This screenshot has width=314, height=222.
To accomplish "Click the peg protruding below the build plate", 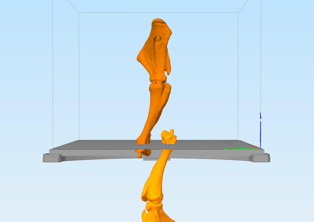I will 140,156.
